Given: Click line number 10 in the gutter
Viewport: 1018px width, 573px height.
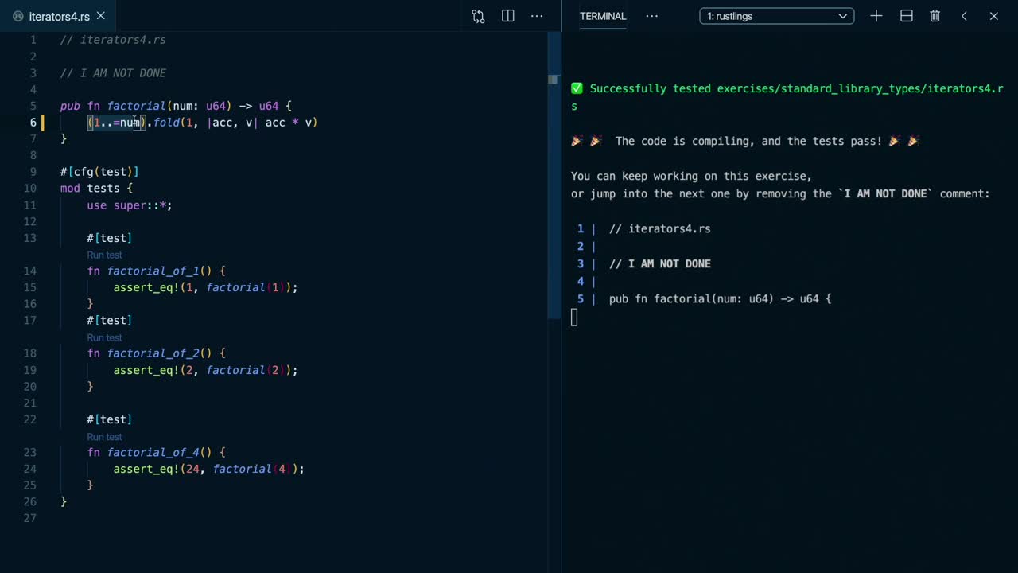Looking at the screenshot, I should (30, 189).
